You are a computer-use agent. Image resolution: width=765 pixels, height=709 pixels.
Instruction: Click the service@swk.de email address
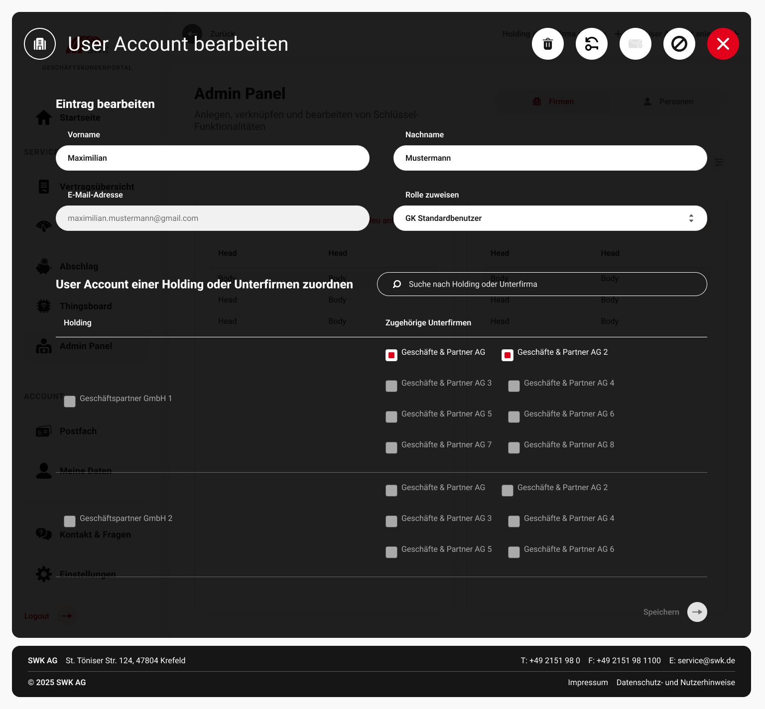706,660
